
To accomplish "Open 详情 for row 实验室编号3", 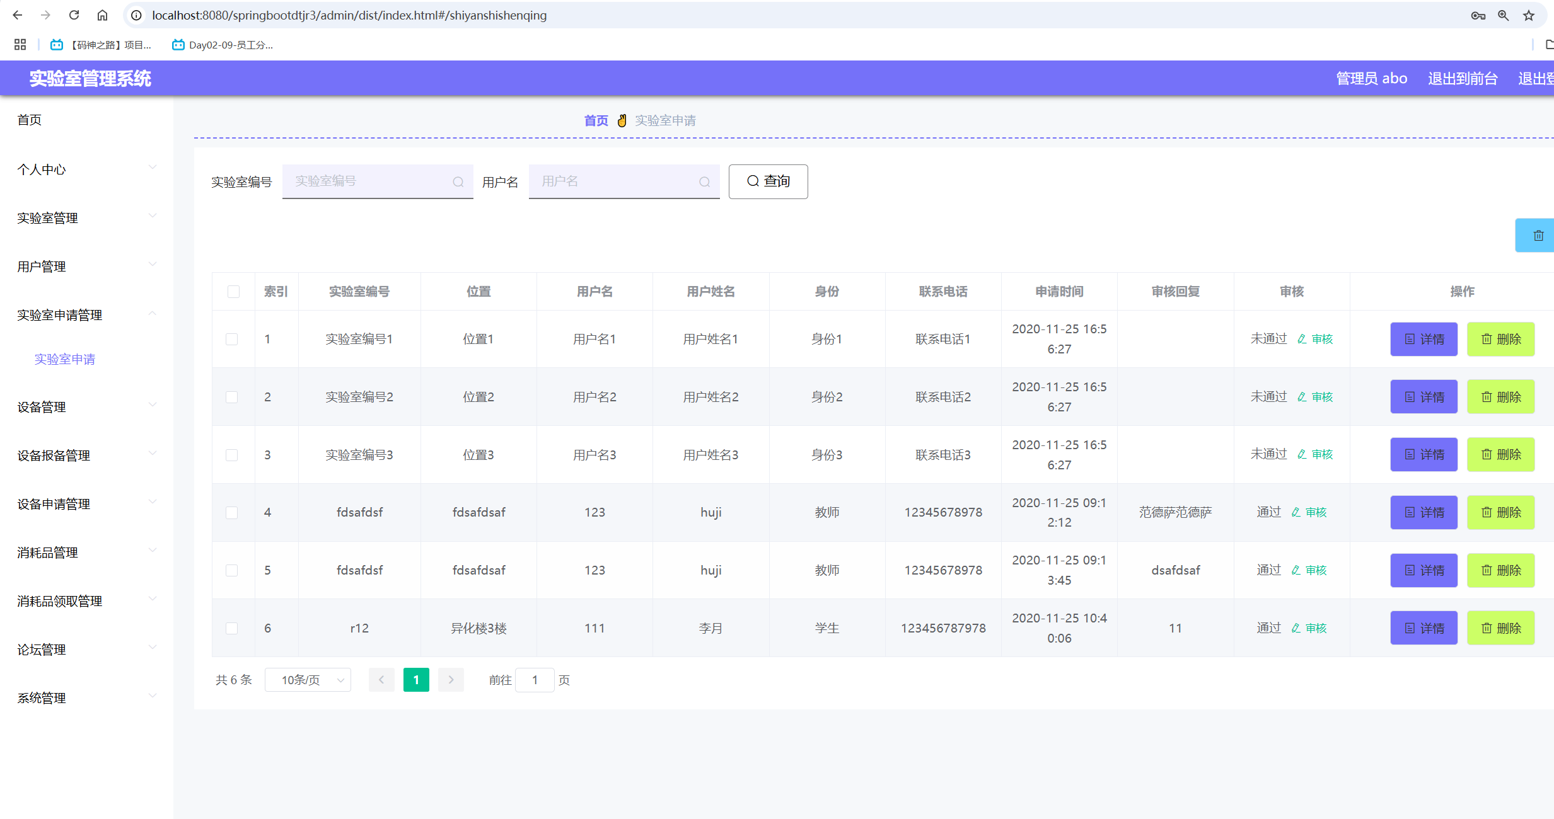I will (1424, 454).
